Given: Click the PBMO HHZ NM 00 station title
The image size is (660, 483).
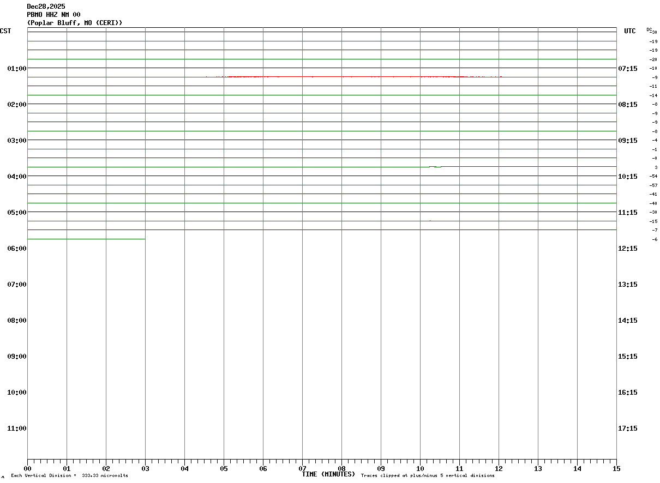Looking at the screenshot, I should tap(53, 15).
